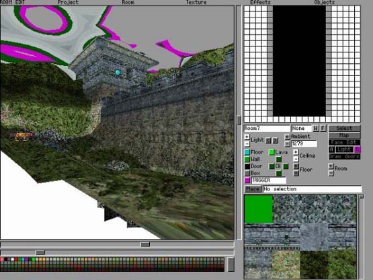
Task: Click the vertical slider handle beside the 3D view
Action: 239,120
